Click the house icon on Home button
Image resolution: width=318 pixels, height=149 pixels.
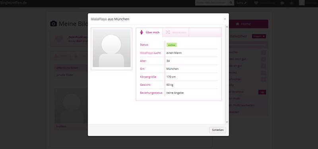(x=237, y=24)
